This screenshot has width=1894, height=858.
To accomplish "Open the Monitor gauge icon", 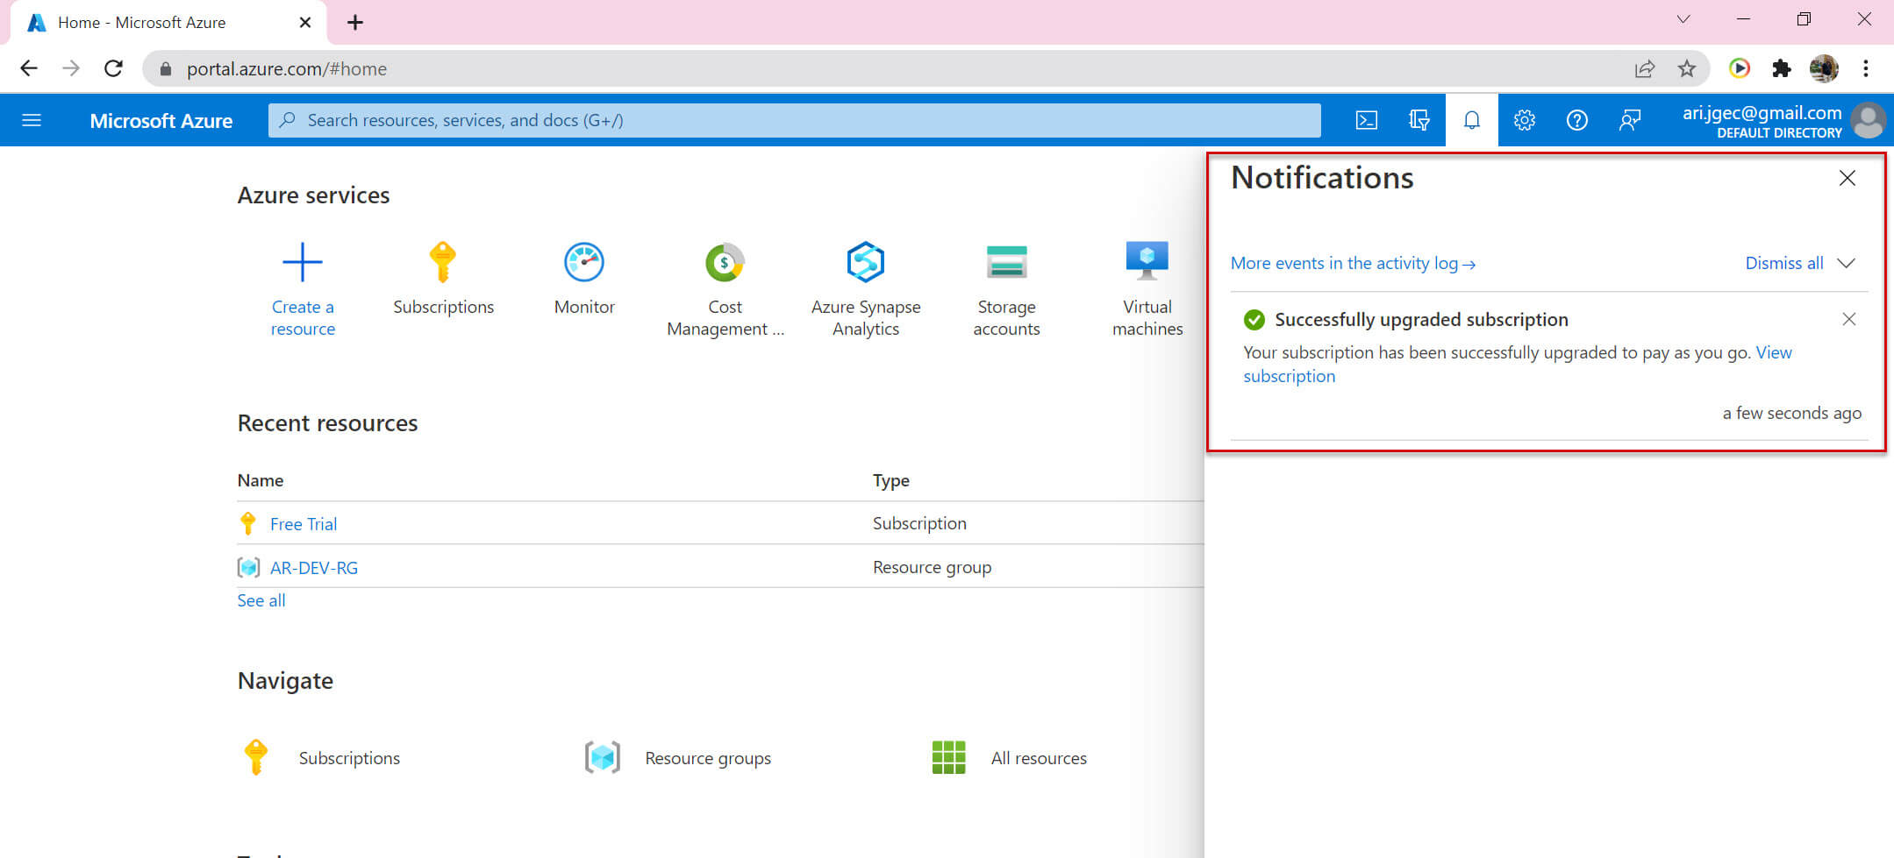I will (x=584, y=262).
